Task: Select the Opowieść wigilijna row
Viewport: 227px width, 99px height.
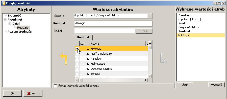Action: (111, 69)
